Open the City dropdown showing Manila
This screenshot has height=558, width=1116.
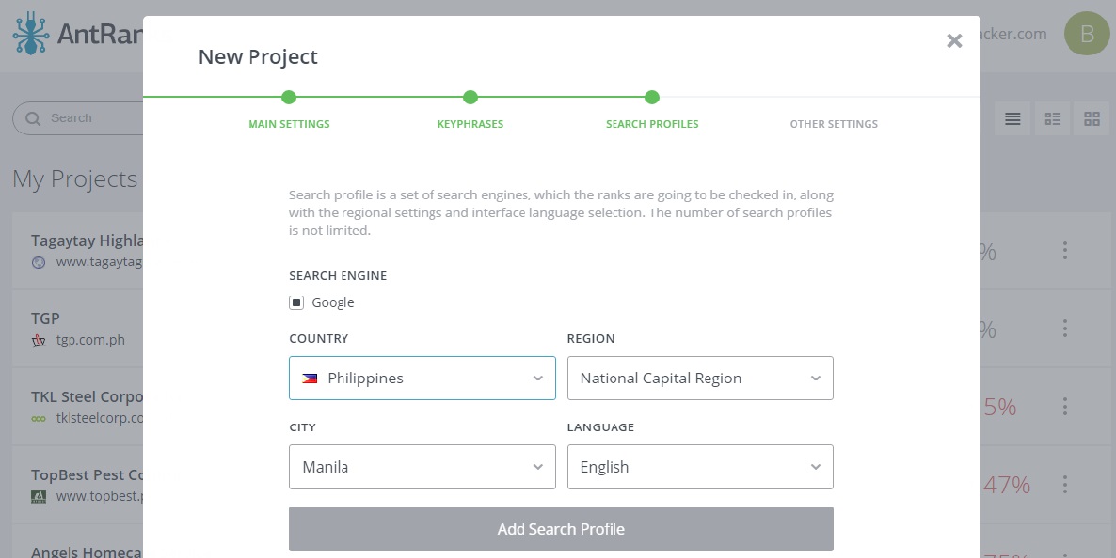tap(422, 467)
